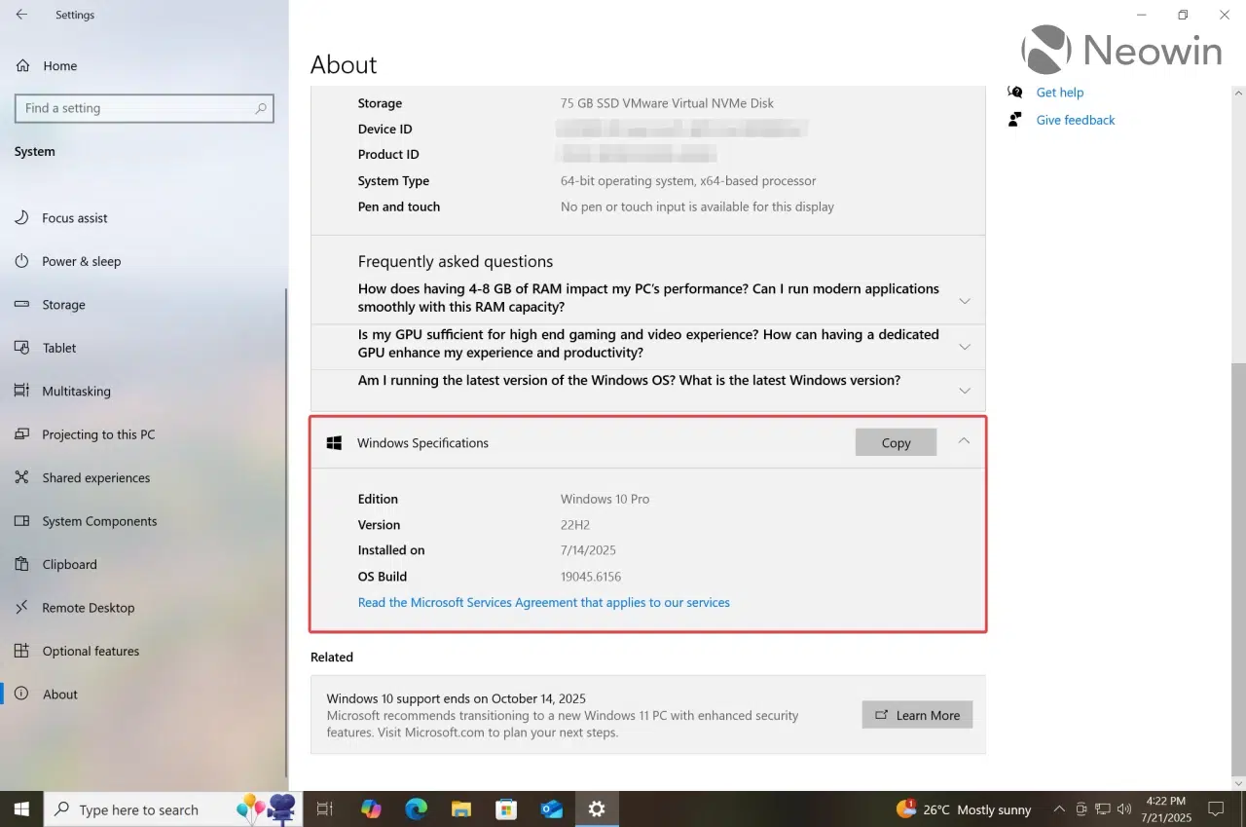Select the About item in the sidebar
1246x827 pixels.
(59, 694)
